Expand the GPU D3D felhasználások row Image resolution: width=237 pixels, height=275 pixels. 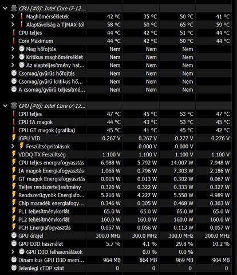click(13, 252)
